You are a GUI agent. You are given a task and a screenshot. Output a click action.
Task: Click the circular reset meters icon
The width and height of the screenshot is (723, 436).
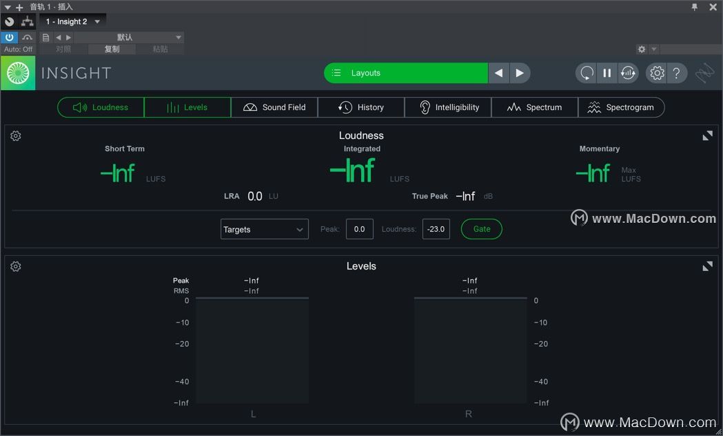pyautogui.click(x=587, y=73)
